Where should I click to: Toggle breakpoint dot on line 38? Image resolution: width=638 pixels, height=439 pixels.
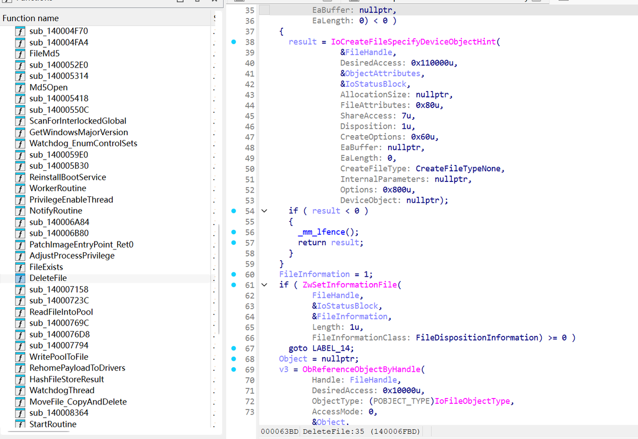click(x=234, y=42)
